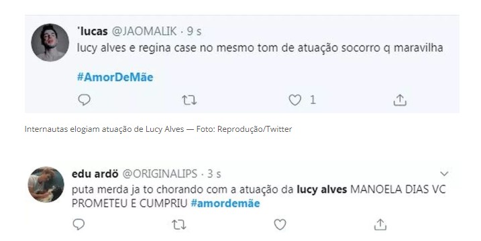Open the #AmorDeMãe hashtag link

115,77
